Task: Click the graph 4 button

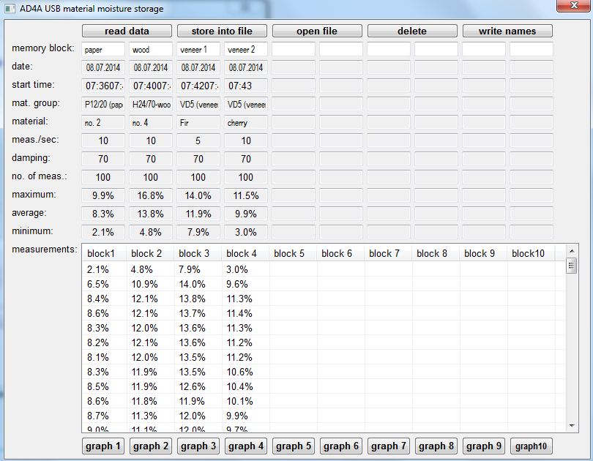Action: pyautogui.click(x=246, y=446)
